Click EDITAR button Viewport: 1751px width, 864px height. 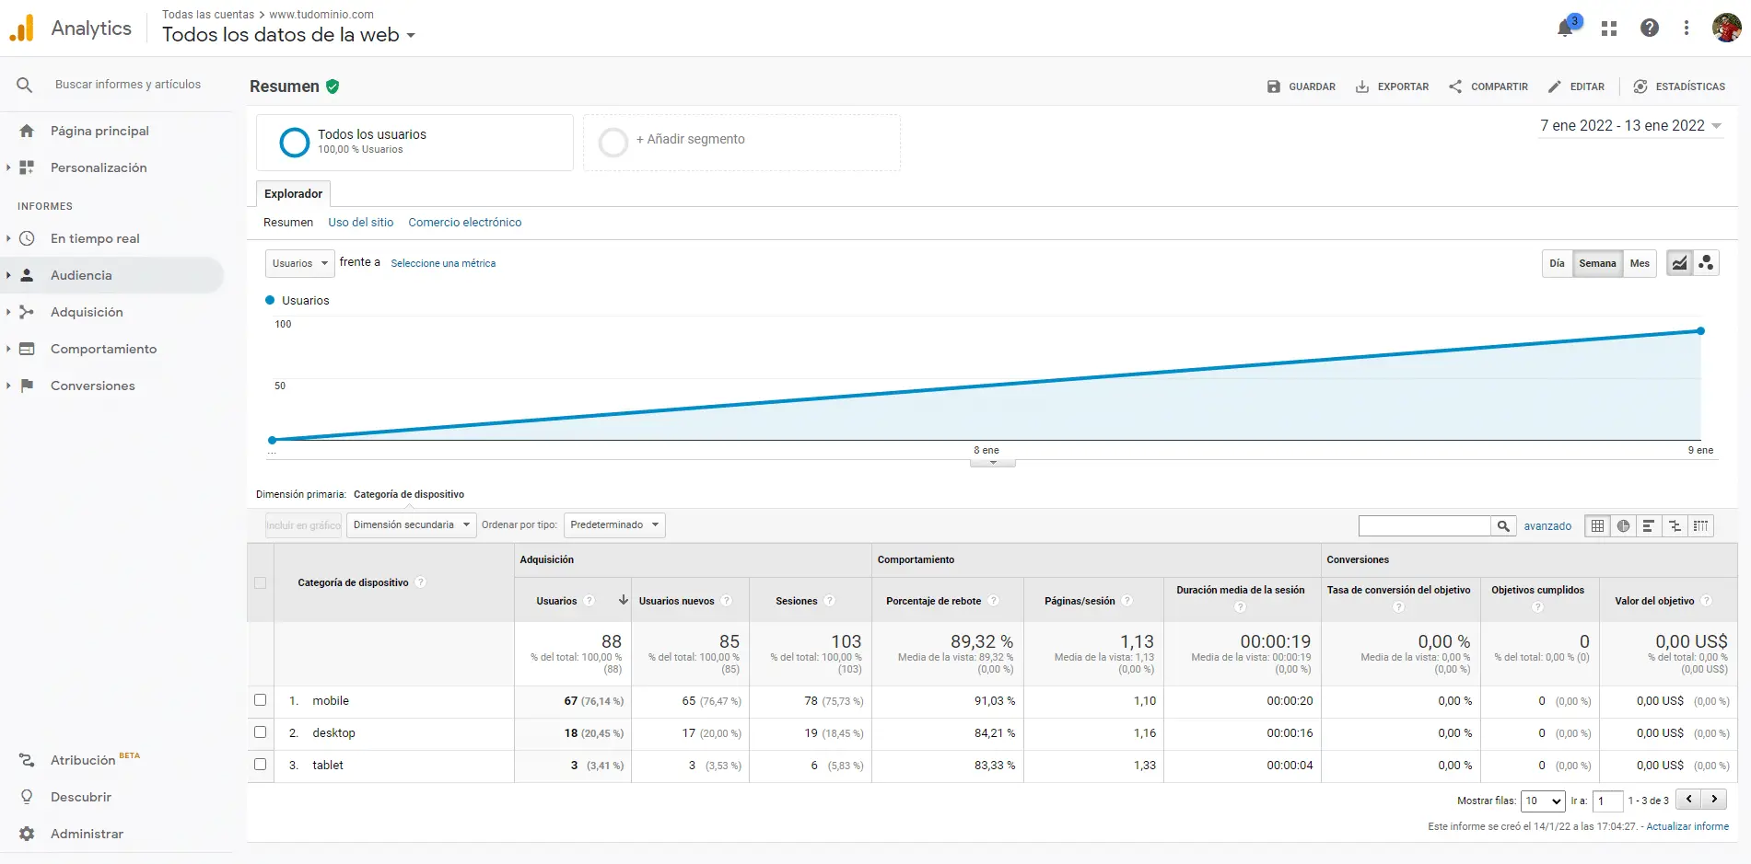coord(1576,86)
